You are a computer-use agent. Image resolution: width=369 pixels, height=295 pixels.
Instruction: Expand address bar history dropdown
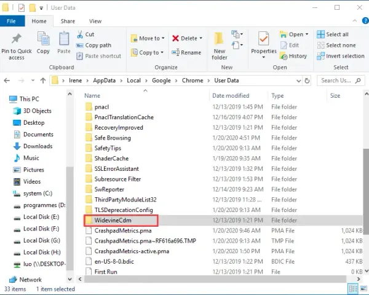299,81
